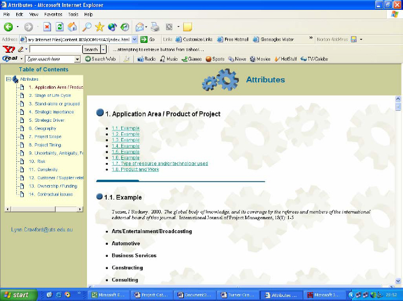The height and width of the screenshot is (301, 403).
Task: Click the contents tree scroll right arrow
Action: pos(80,209)
